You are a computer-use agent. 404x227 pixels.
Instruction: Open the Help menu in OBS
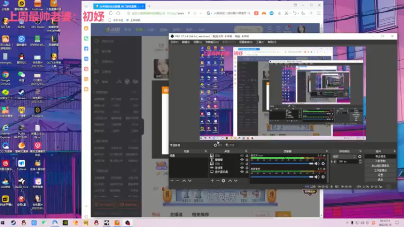pyautogui.click(x=272, y=42)
